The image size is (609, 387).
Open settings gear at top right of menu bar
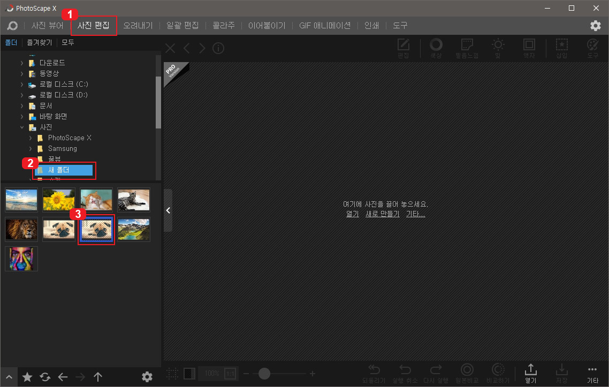596,26
